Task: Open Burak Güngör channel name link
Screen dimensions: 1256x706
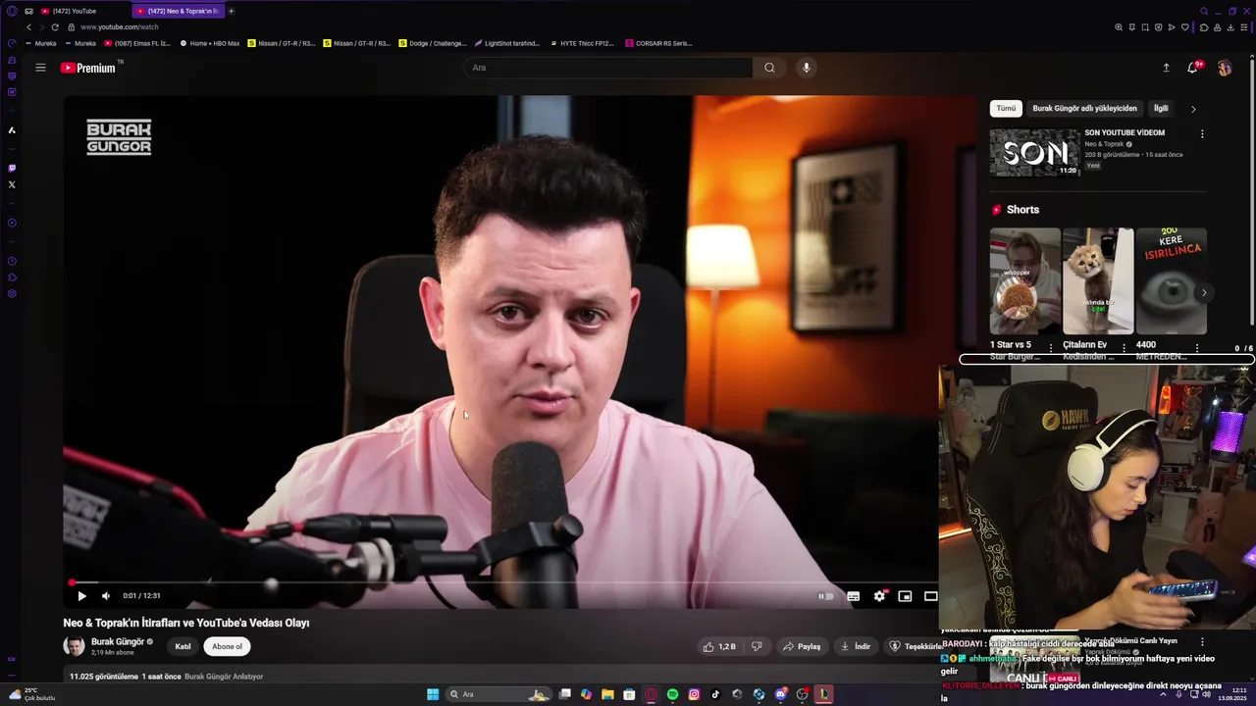Action: coord(117,641)
